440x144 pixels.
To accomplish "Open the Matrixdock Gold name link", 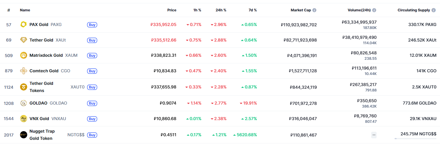I will [x=46, y=55].
